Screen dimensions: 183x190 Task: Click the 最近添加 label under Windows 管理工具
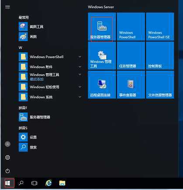37,79
